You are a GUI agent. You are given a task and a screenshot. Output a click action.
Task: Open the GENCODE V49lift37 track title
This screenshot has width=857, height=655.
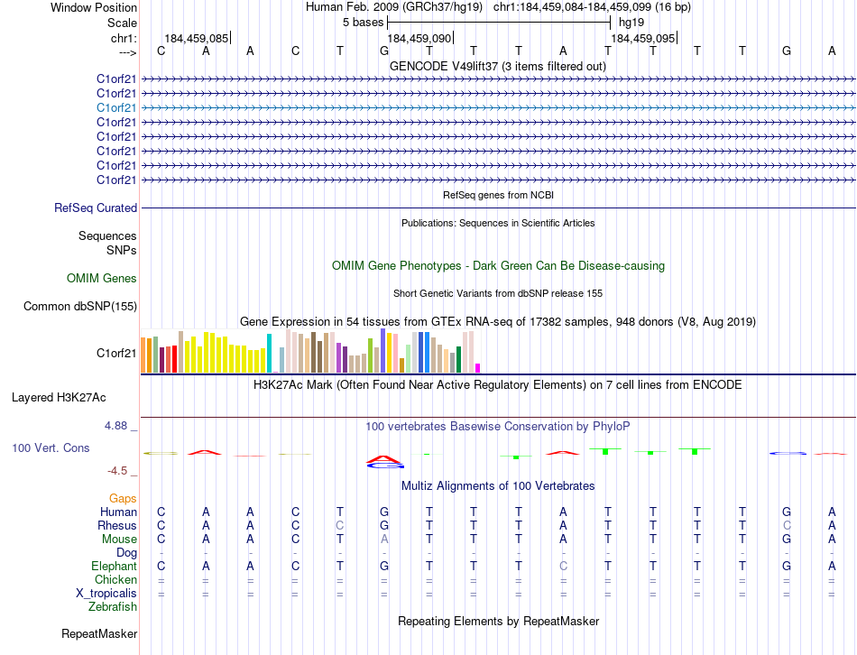point(497,66)
